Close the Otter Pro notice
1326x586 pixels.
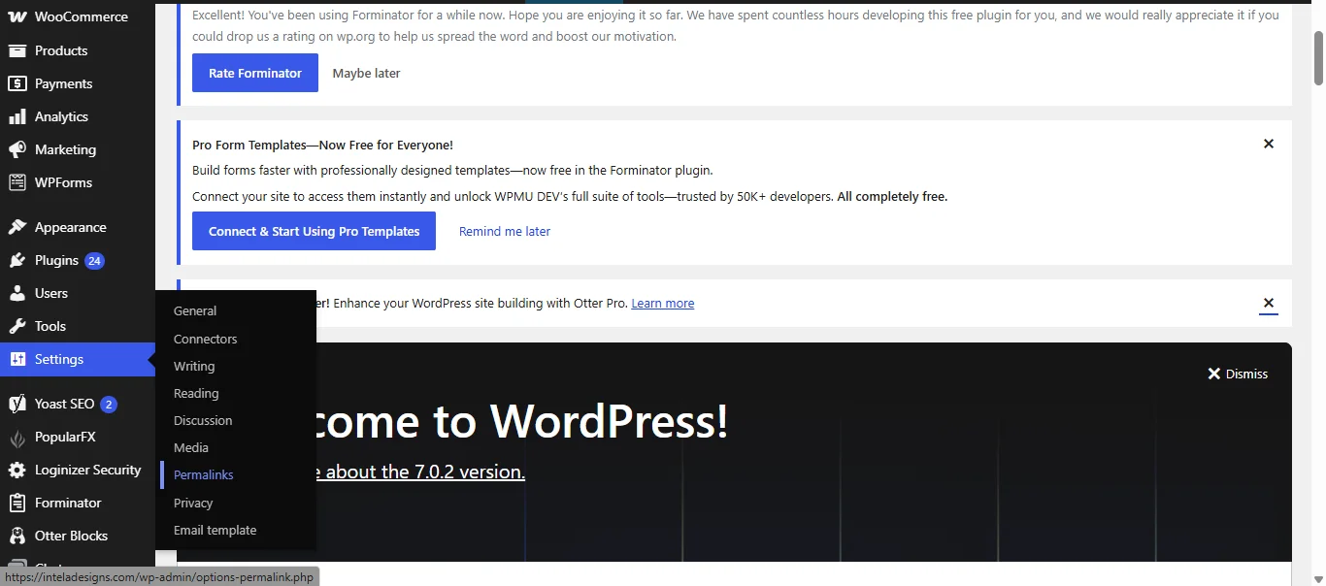tap(1268, 303)
